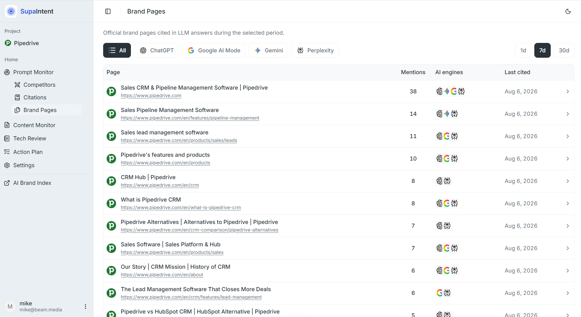Click Pipedrive favicon in Our Story row
Viewport: 581px width, 317px height.
click(x=111, y=271)
